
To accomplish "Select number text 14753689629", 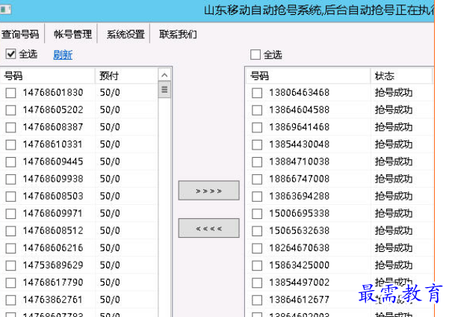I will pyautogui.click(x=53, y=265).
